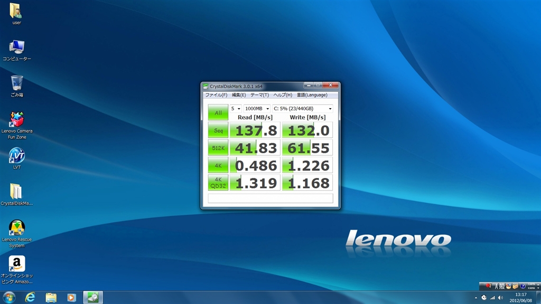Open the Amazon online shopping shortcut
This screenshot has height=304, width=541.
click(16, 270)
